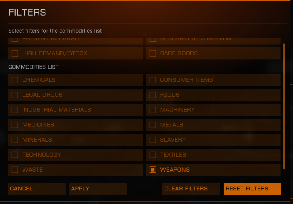This screenshot has height=204, width=293.
Task: Enable the Technology filter
Action: pyautogui.click(x=15, y=154)
